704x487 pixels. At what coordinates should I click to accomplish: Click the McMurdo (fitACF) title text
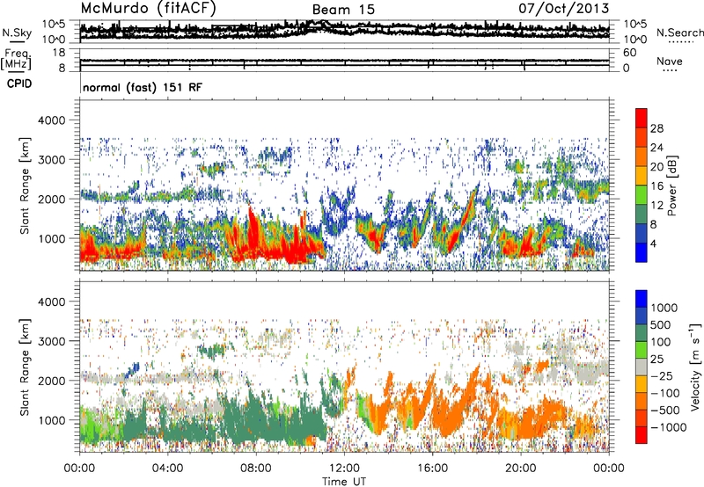(x=149, y=9)
